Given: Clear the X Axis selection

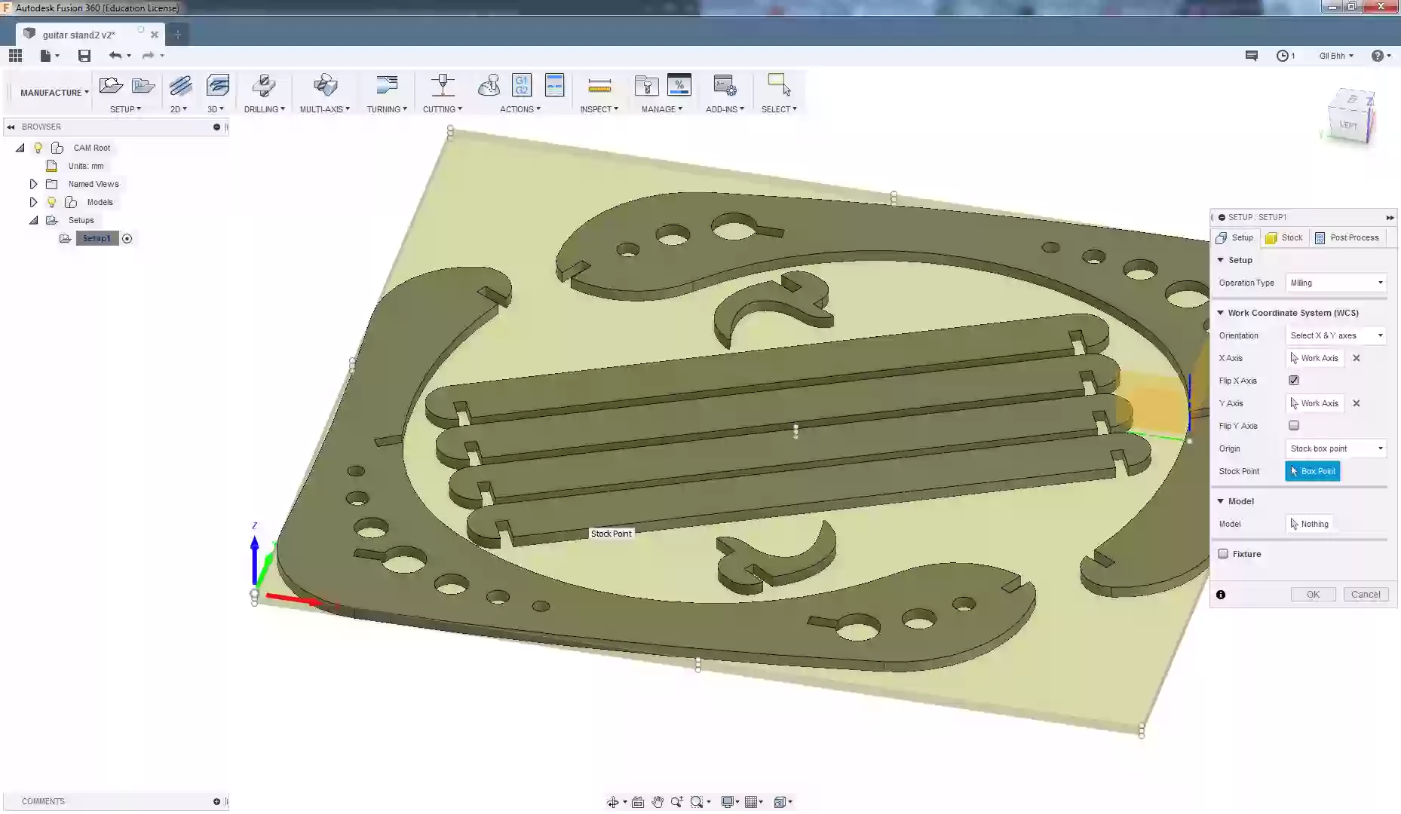Looking at the screenshot, I should pyautogui.click(x=1357, y=358).
